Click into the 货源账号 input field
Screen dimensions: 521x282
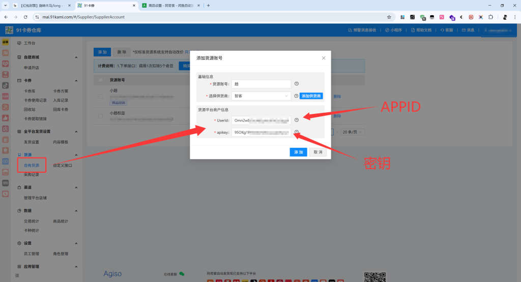261,84
